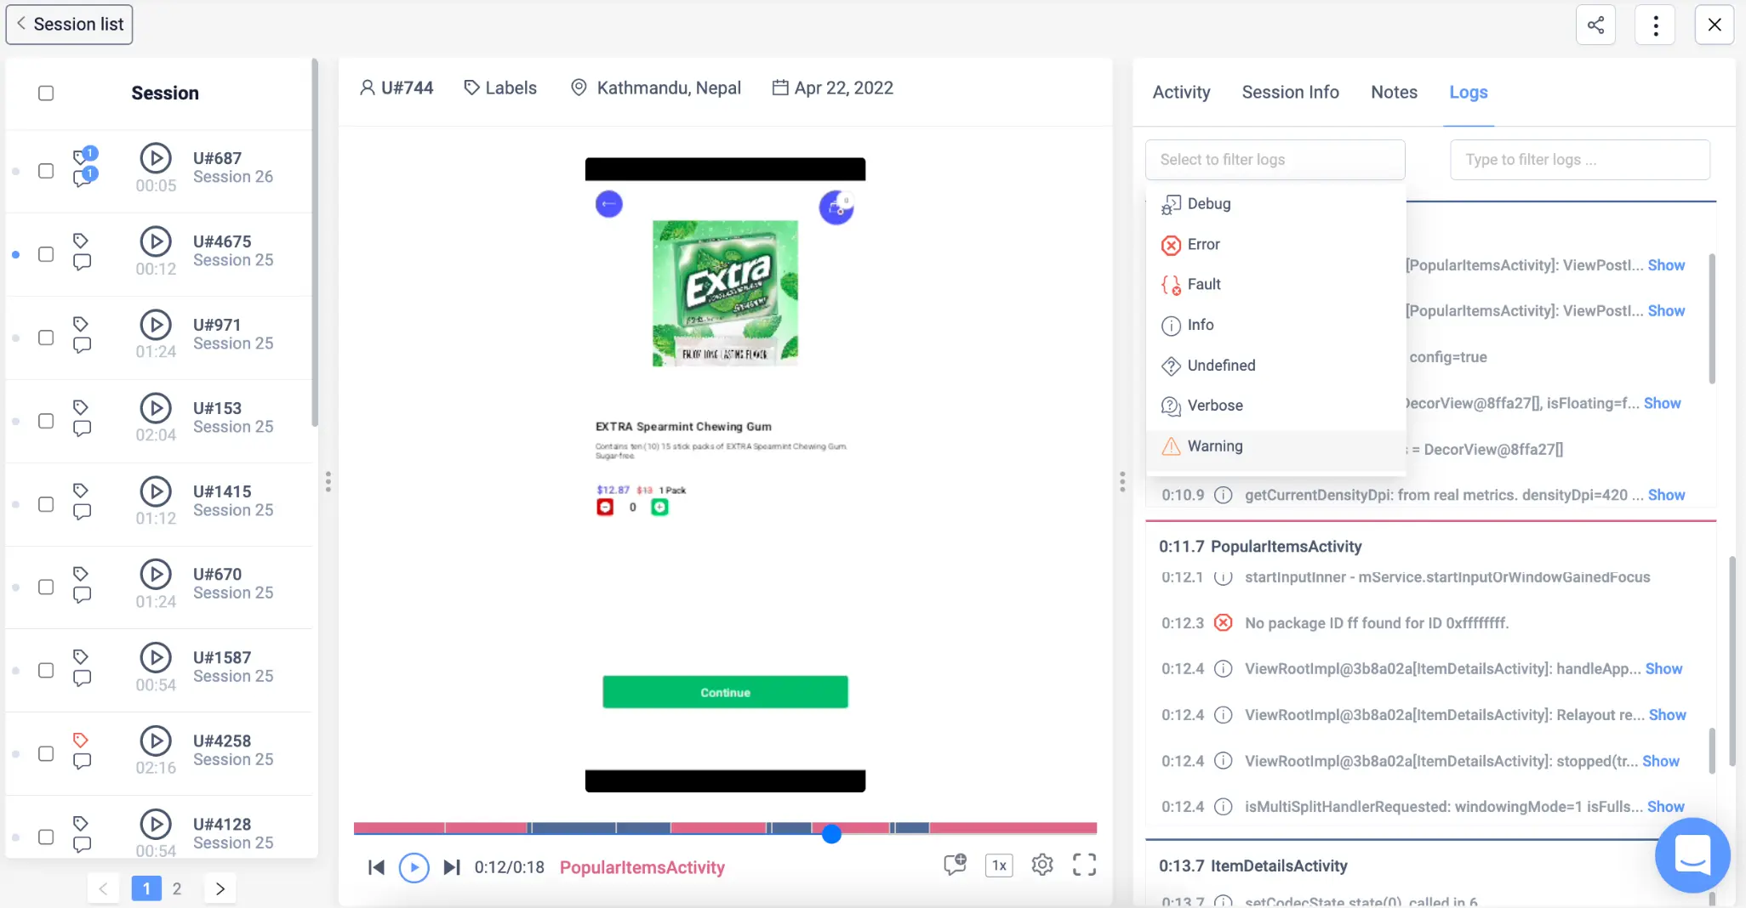Image resolution: width=1746 pixels, height=908 pixels.
Task: Check the box for session U#153
Action: (x=46, y=421)
